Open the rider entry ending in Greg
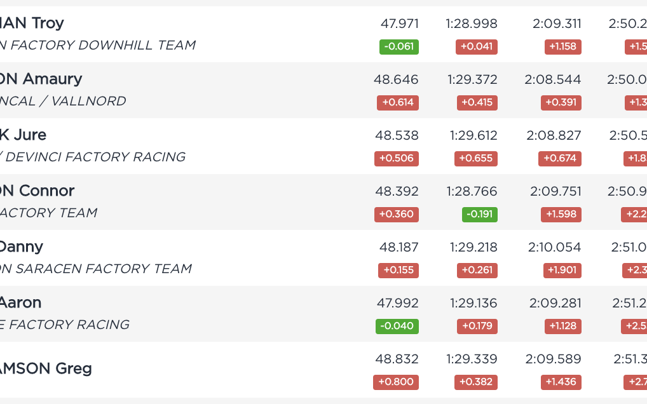The height and width of the screenshot is (404, 647). [x=46, y=368]
